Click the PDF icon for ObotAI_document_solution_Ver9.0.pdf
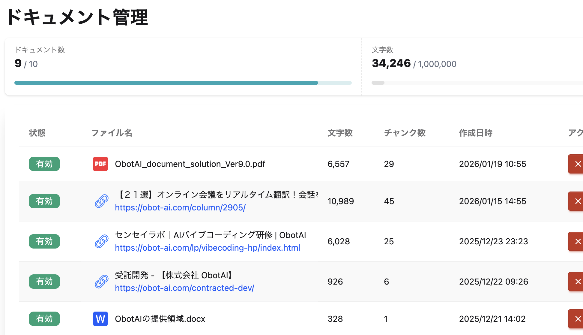 tap(100, 164)
